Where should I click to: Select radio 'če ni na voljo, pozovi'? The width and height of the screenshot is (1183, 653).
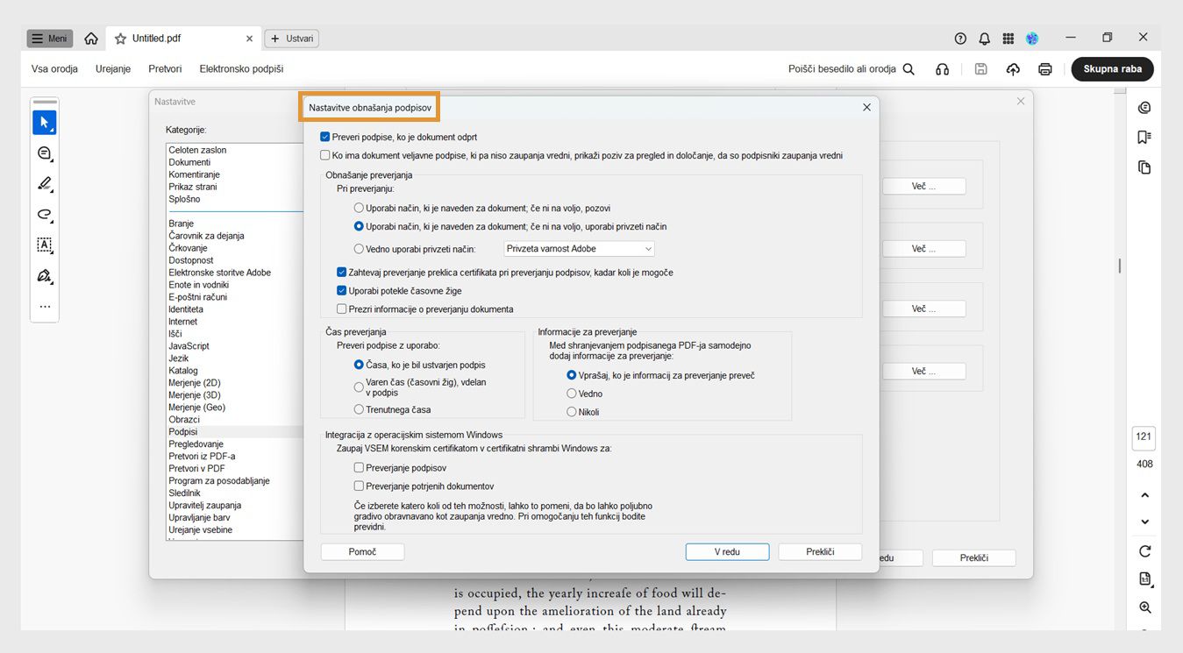pyautogui.click(x=359, y=209)
